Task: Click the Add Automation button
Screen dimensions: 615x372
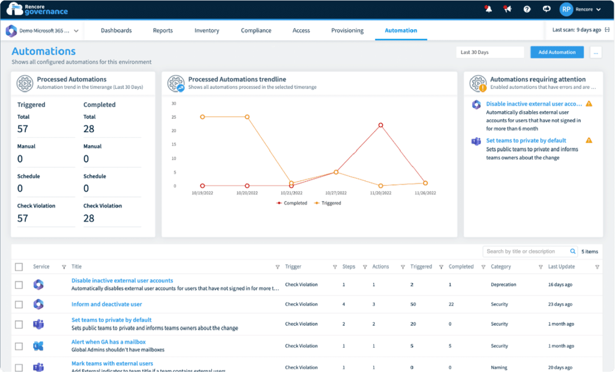Action: click(x=557, y=52)
